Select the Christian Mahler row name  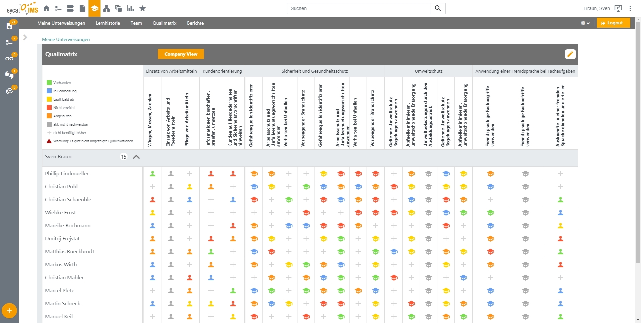[x=64, y=278]
